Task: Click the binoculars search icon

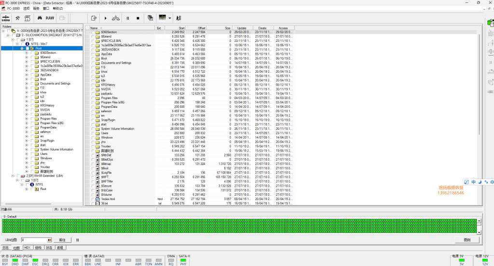Action: 40,18
